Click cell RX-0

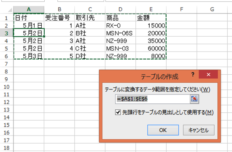click(121, 25)
